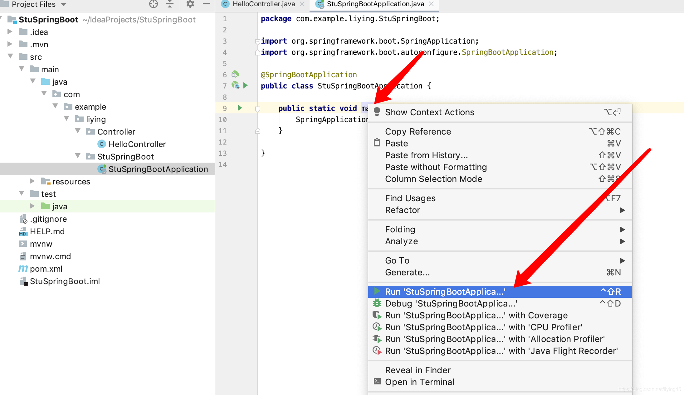Select Reveal in Finder
684x395 pixels.
(x=500, y=370)
